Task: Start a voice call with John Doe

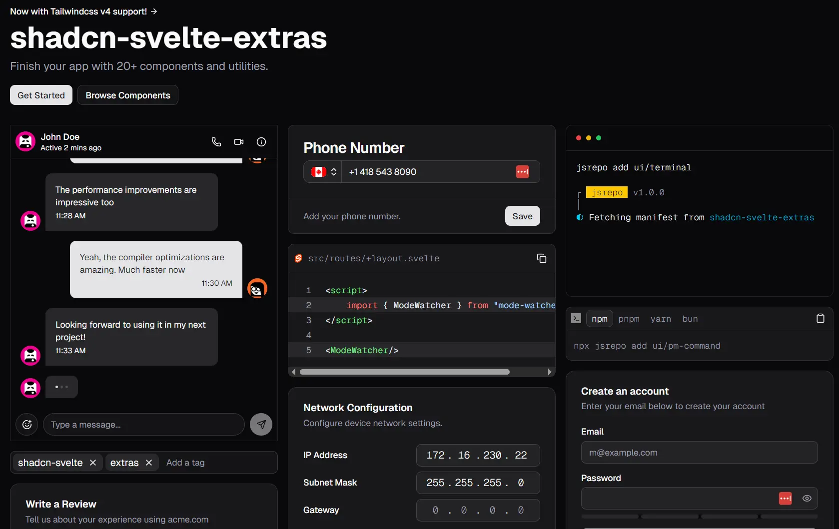Action: (x=216, y=142)
